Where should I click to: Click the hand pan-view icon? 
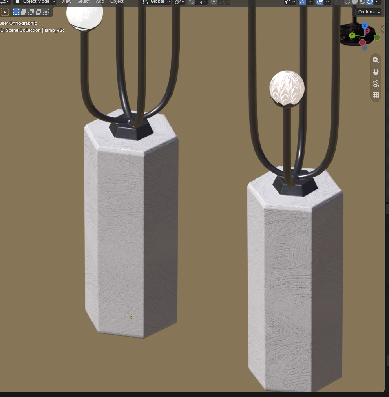[376, 72]
